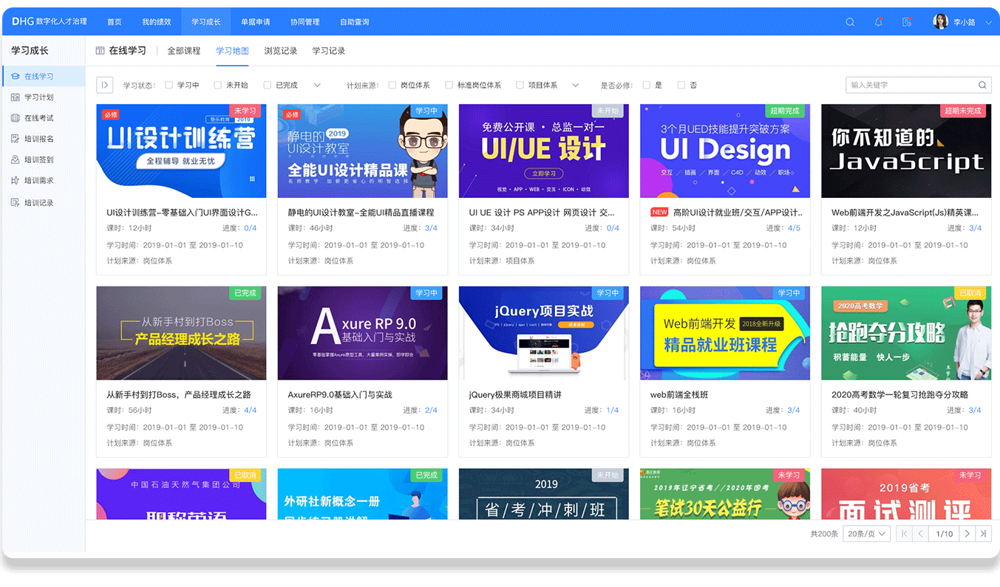
Task: Open the notification bell icon
Action: tap(878, 22)
